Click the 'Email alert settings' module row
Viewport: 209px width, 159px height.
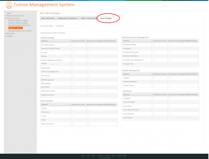79,91
